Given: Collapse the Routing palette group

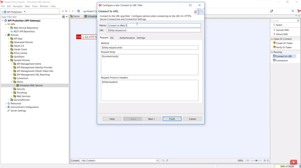Looking at the screenshot, I should 278,52.
